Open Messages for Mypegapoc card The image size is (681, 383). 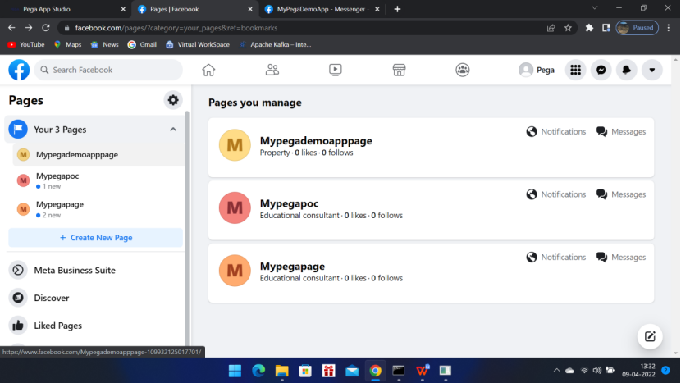(620, 194)
